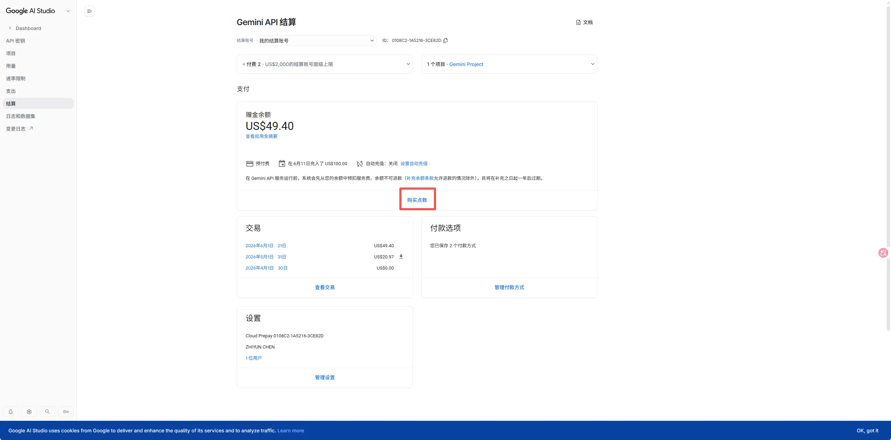Click the page vertical scrollbar
Screen dimensions: 891x440
click(x=888, y=168)
